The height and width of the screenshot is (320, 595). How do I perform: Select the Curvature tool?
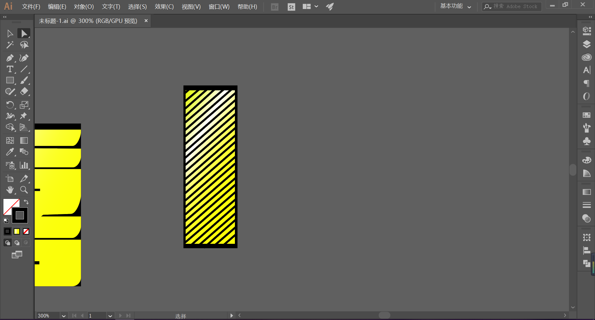pos(24,58)
